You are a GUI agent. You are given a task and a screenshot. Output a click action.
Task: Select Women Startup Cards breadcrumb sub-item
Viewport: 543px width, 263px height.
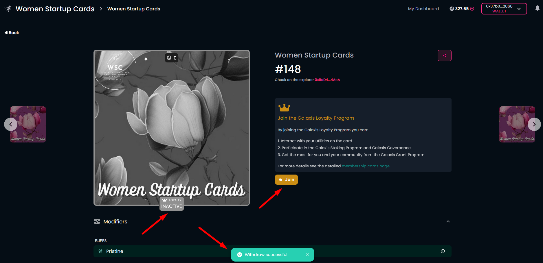(133, 9)
